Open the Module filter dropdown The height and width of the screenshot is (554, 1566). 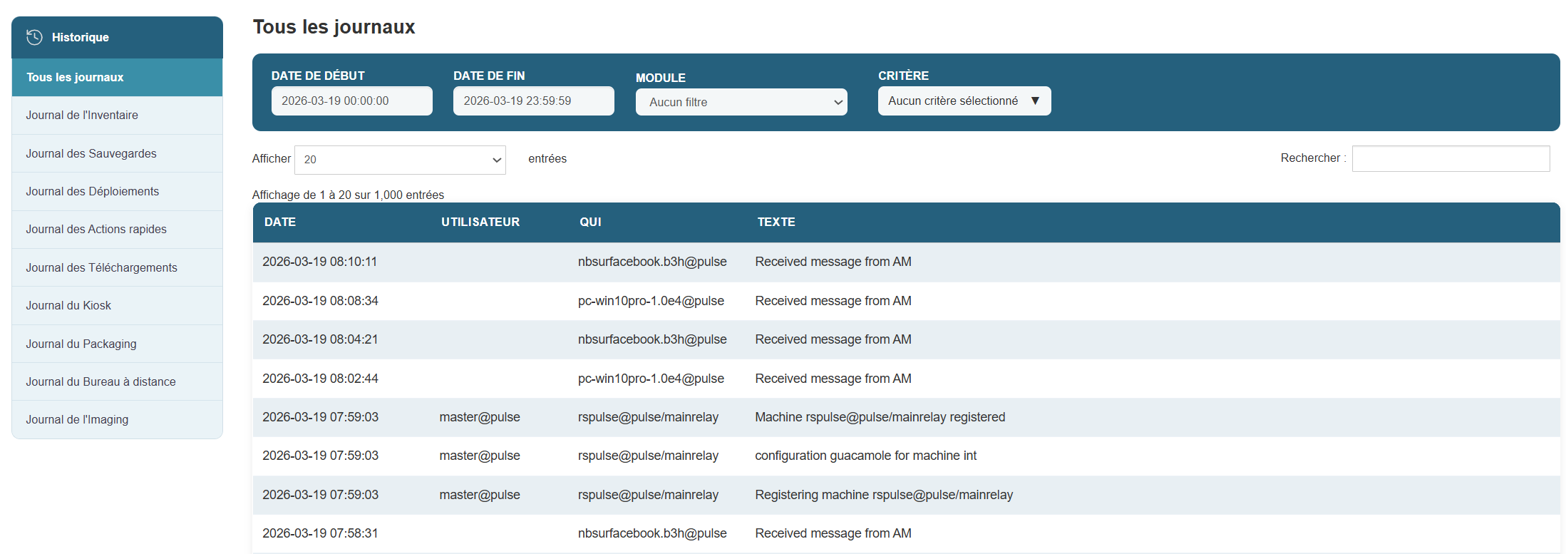(x=741, y=102)
